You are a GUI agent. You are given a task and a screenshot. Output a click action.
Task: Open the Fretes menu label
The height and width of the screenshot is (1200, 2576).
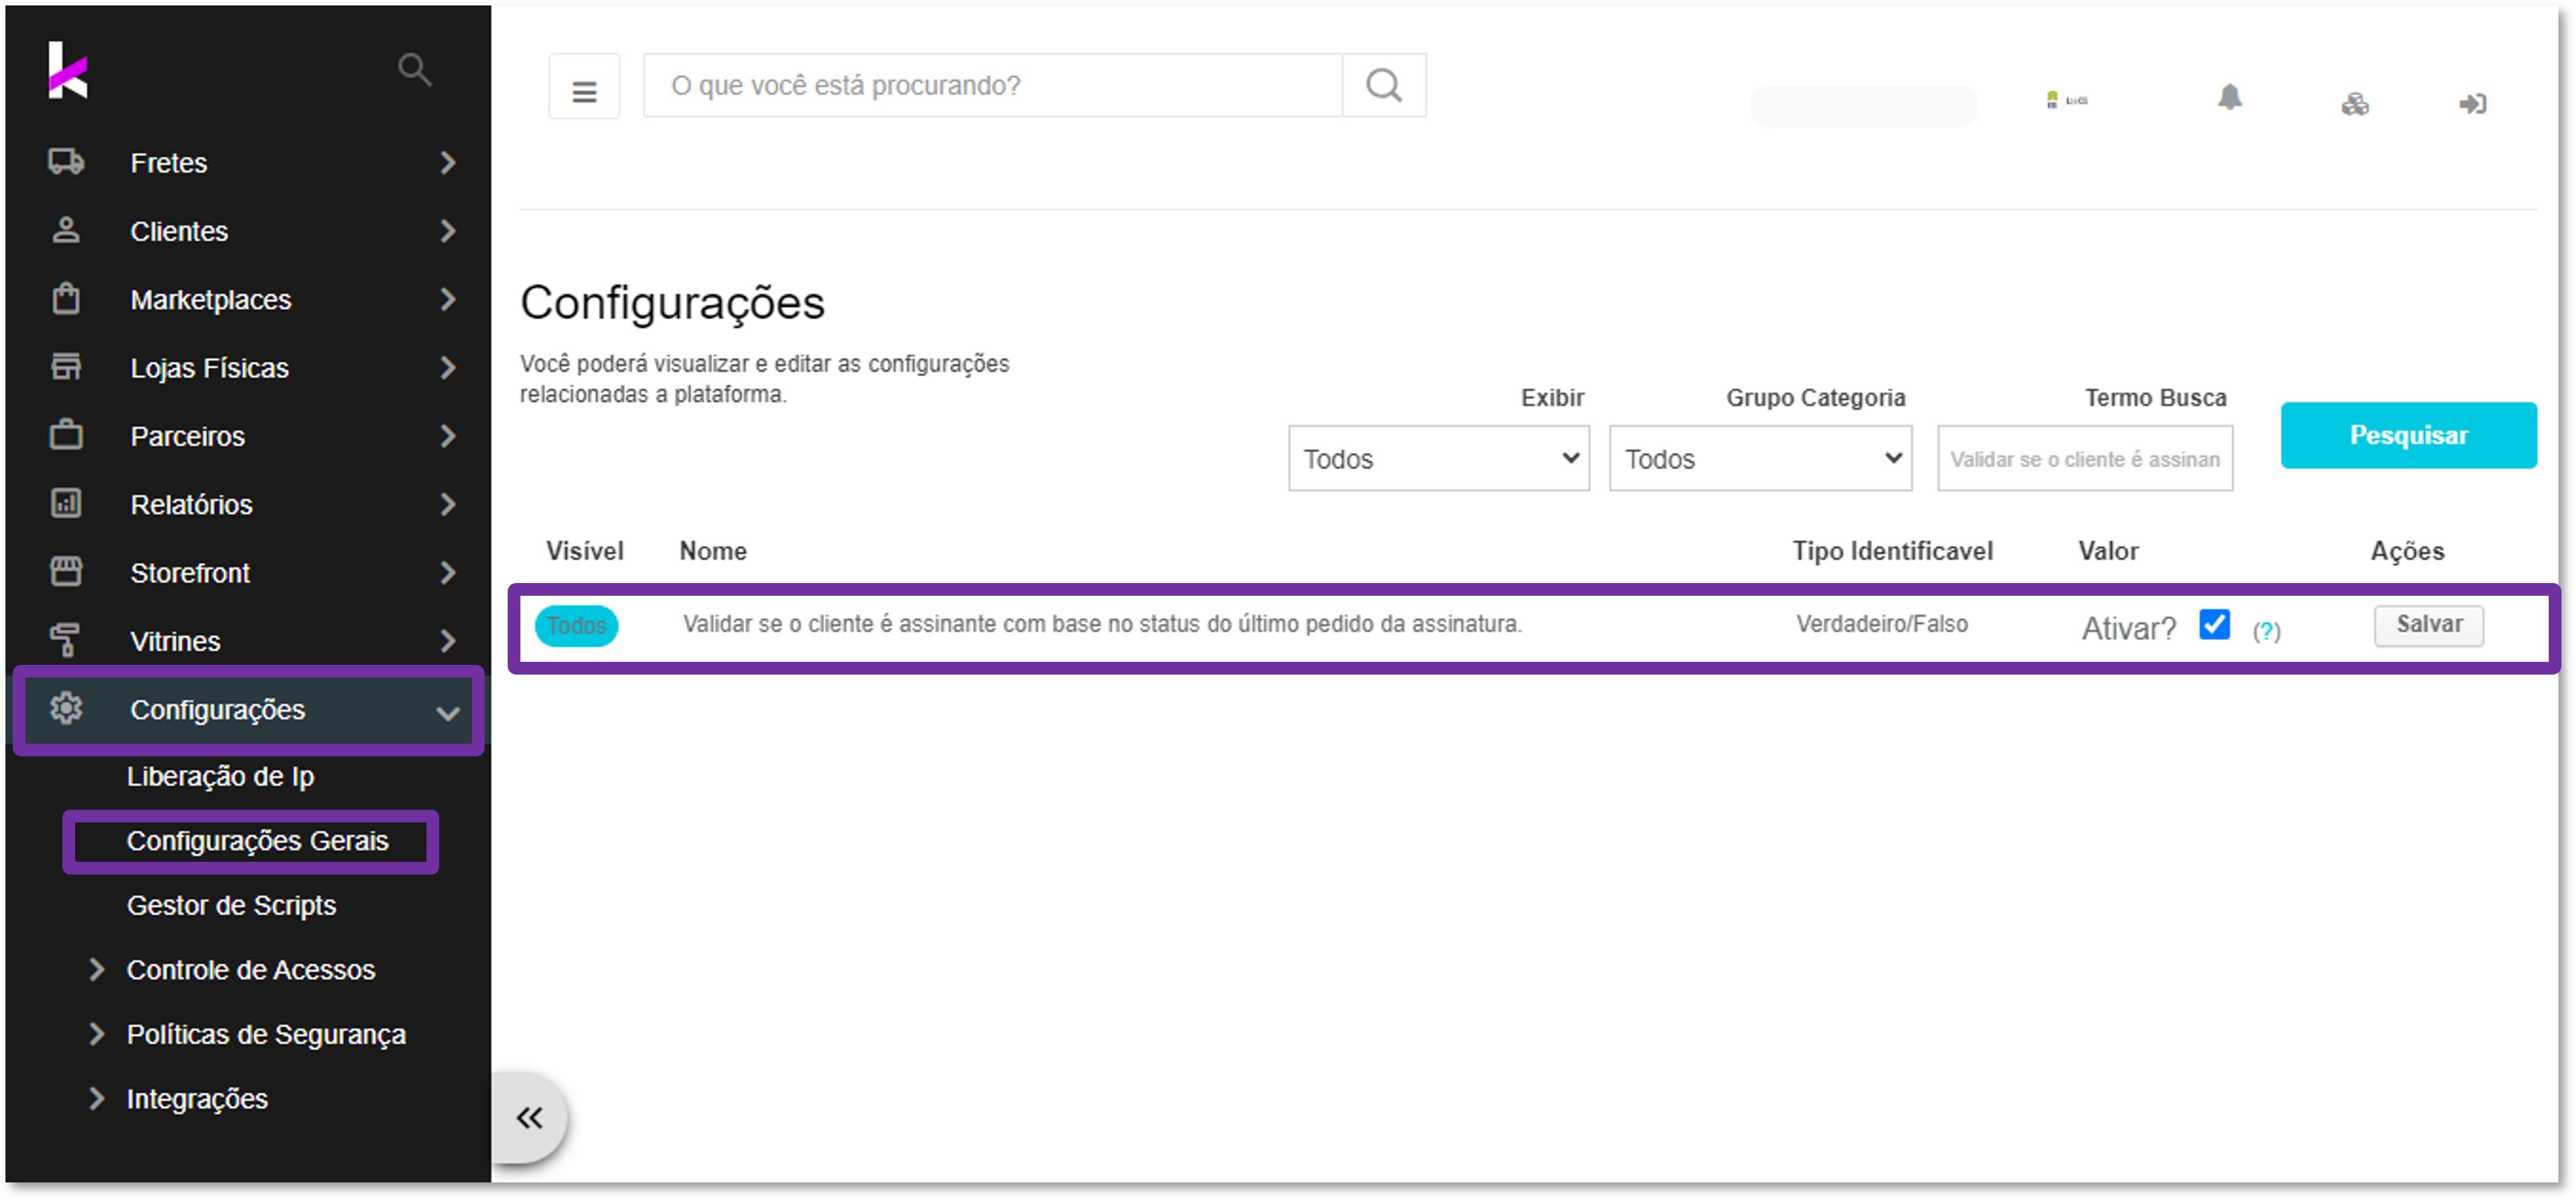pos(168,163)
